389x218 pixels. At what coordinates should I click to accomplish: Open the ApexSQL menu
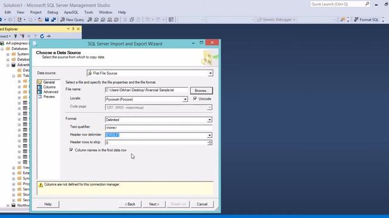(71, 12)
